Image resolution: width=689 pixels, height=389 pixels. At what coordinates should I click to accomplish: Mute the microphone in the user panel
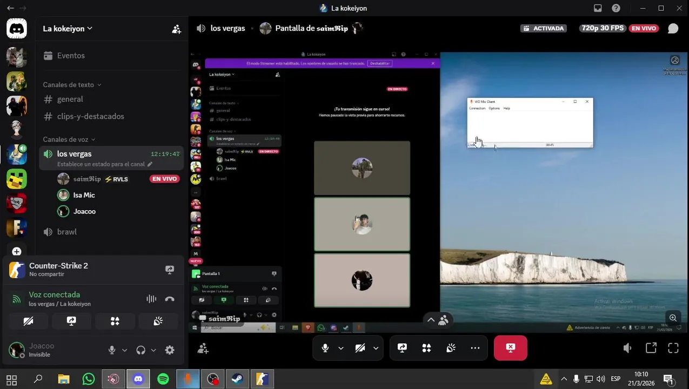coord(112,350)
